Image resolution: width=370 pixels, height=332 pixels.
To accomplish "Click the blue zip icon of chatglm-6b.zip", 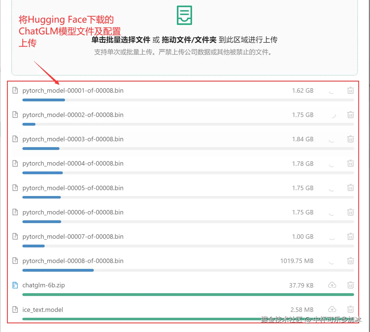I will click(15, 285).
